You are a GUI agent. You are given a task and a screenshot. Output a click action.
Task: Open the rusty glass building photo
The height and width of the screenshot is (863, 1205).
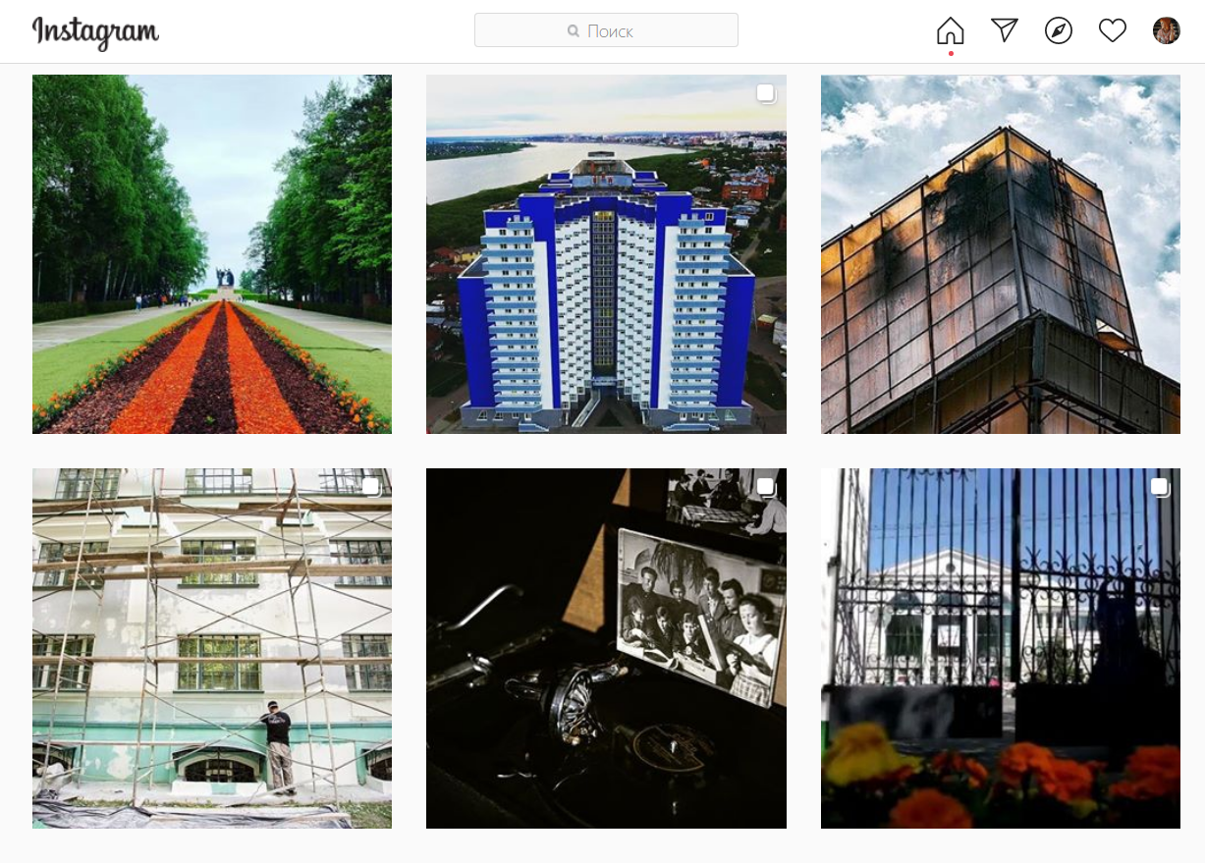1001,254
